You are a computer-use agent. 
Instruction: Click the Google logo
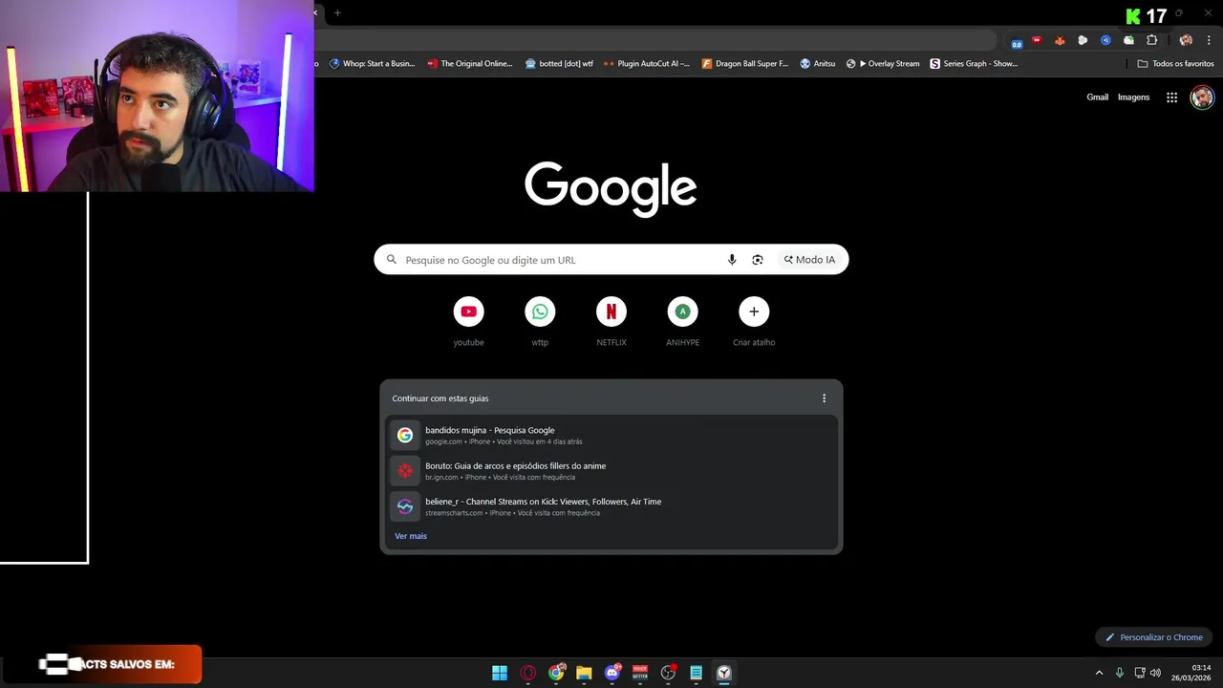(x=611, y=188)
